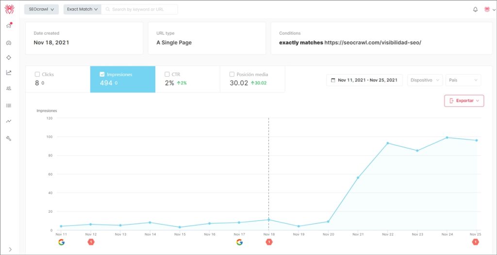Open the Dispositivo filter dropdown
This screenshot has height=255, width=497.
coord(425,80)
